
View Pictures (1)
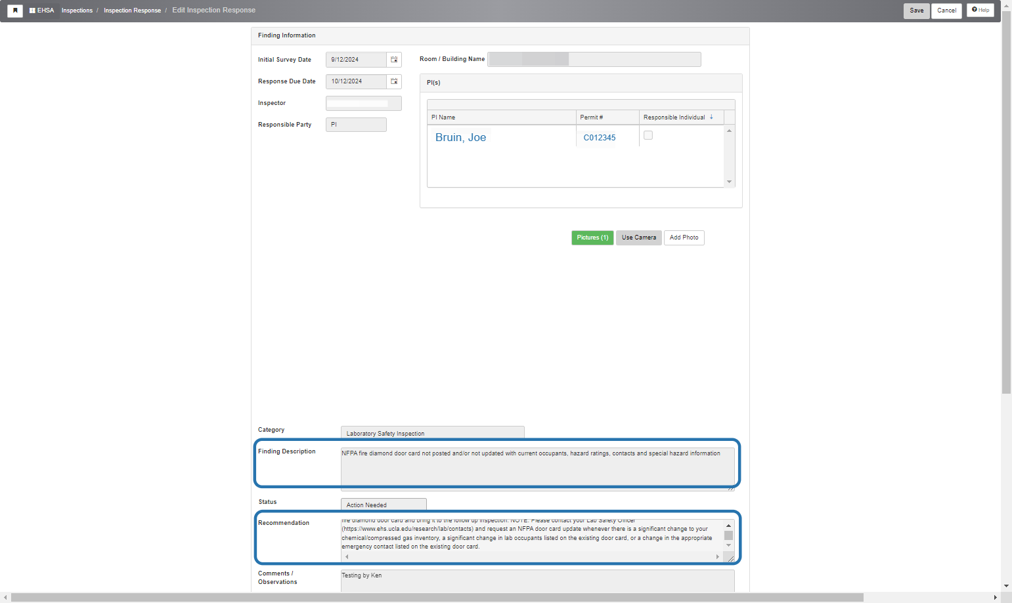click(x=592, y=238)
